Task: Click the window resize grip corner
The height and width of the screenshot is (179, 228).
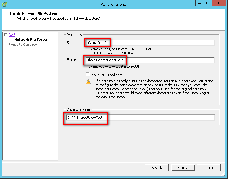Action: pos(223,174)
